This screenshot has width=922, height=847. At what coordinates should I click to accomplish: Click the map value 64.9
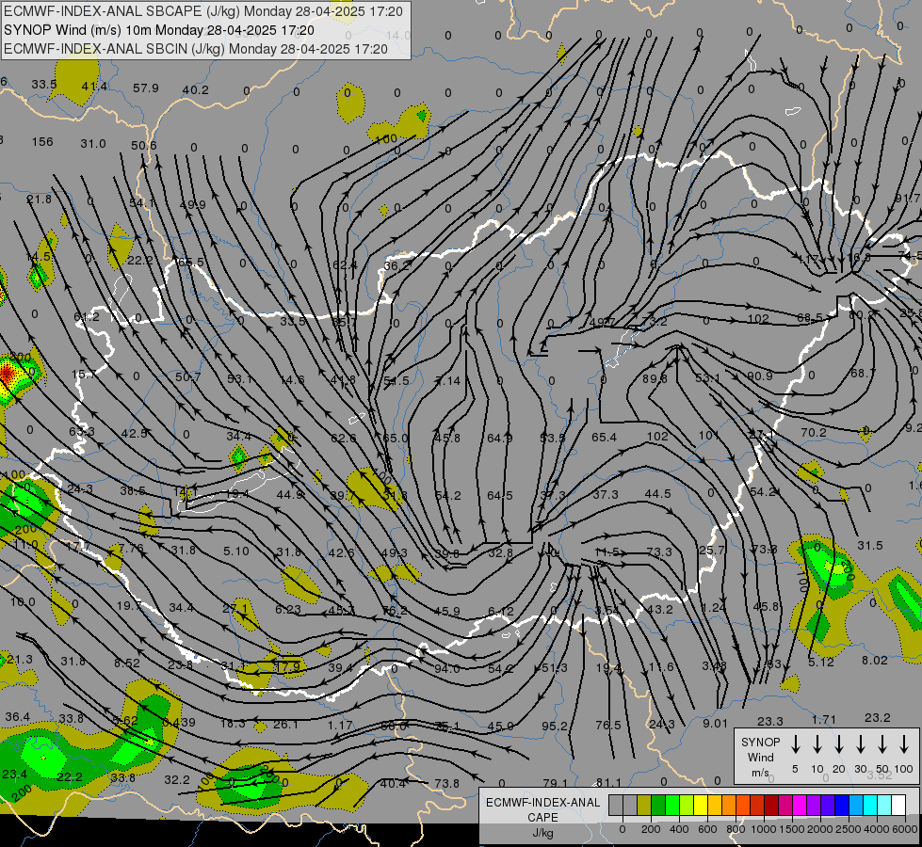point(500,438)
